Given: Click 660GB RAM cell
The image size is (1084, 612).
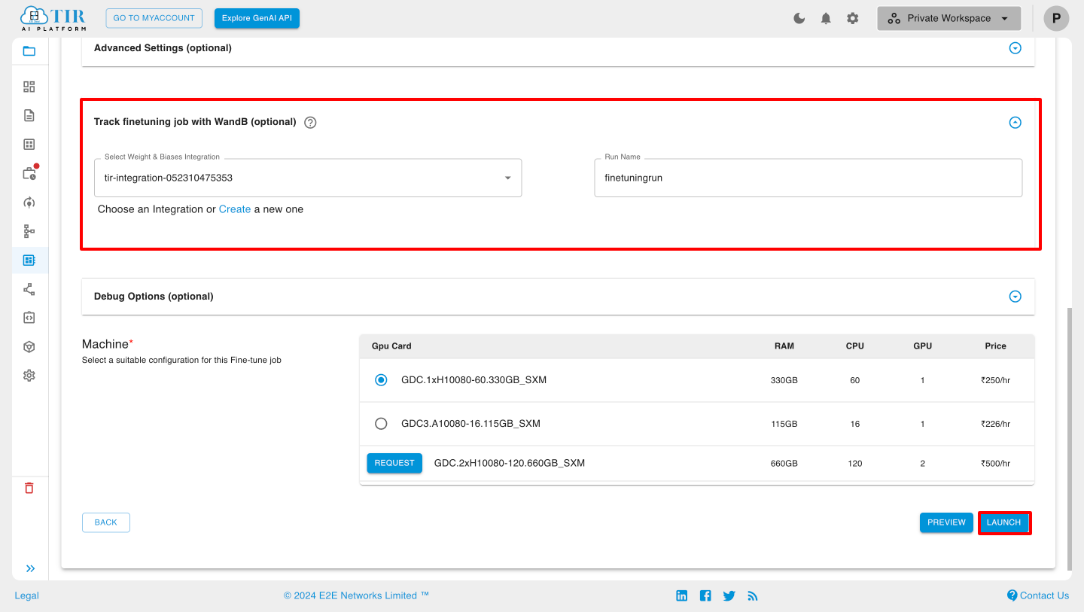Looking at the screenshot, I should click(784, 464).
